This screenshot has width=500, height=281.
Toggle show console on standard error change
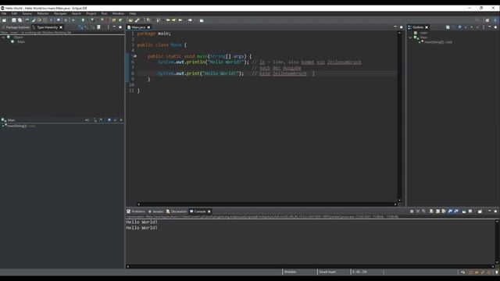click(456, 212)
